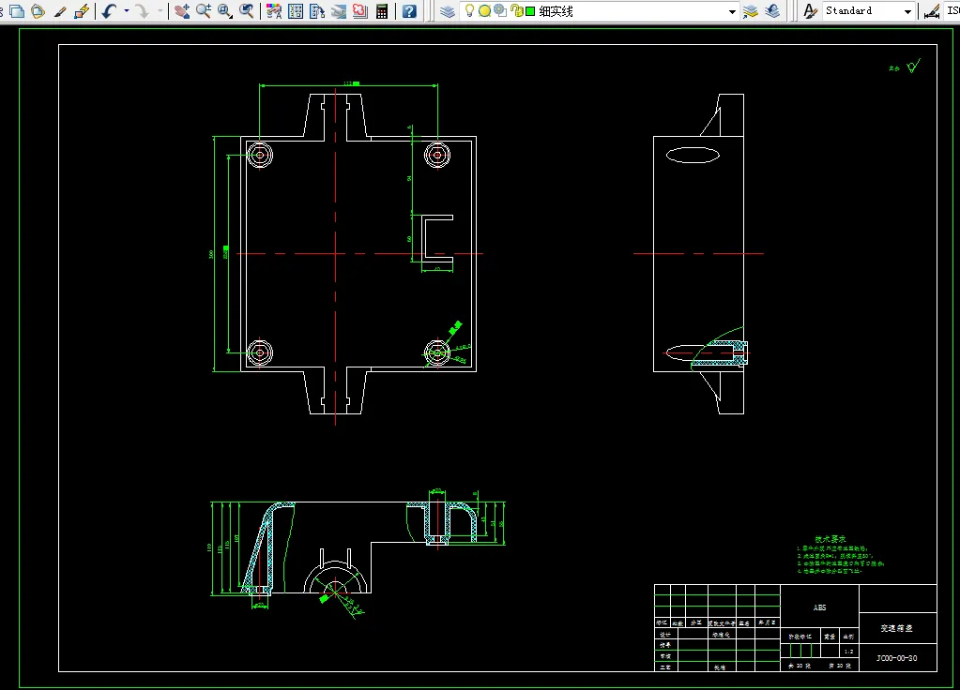The image size is (960, 690).
Task: Select the upper ellipse in the side view
Action: [693, 155]
